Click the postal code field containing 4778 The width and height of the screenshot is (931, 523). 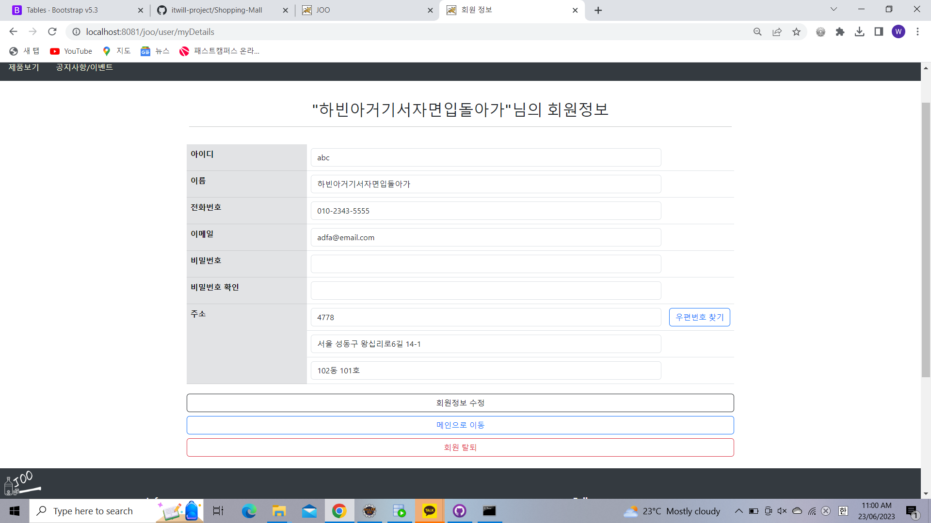click(485, 317)
